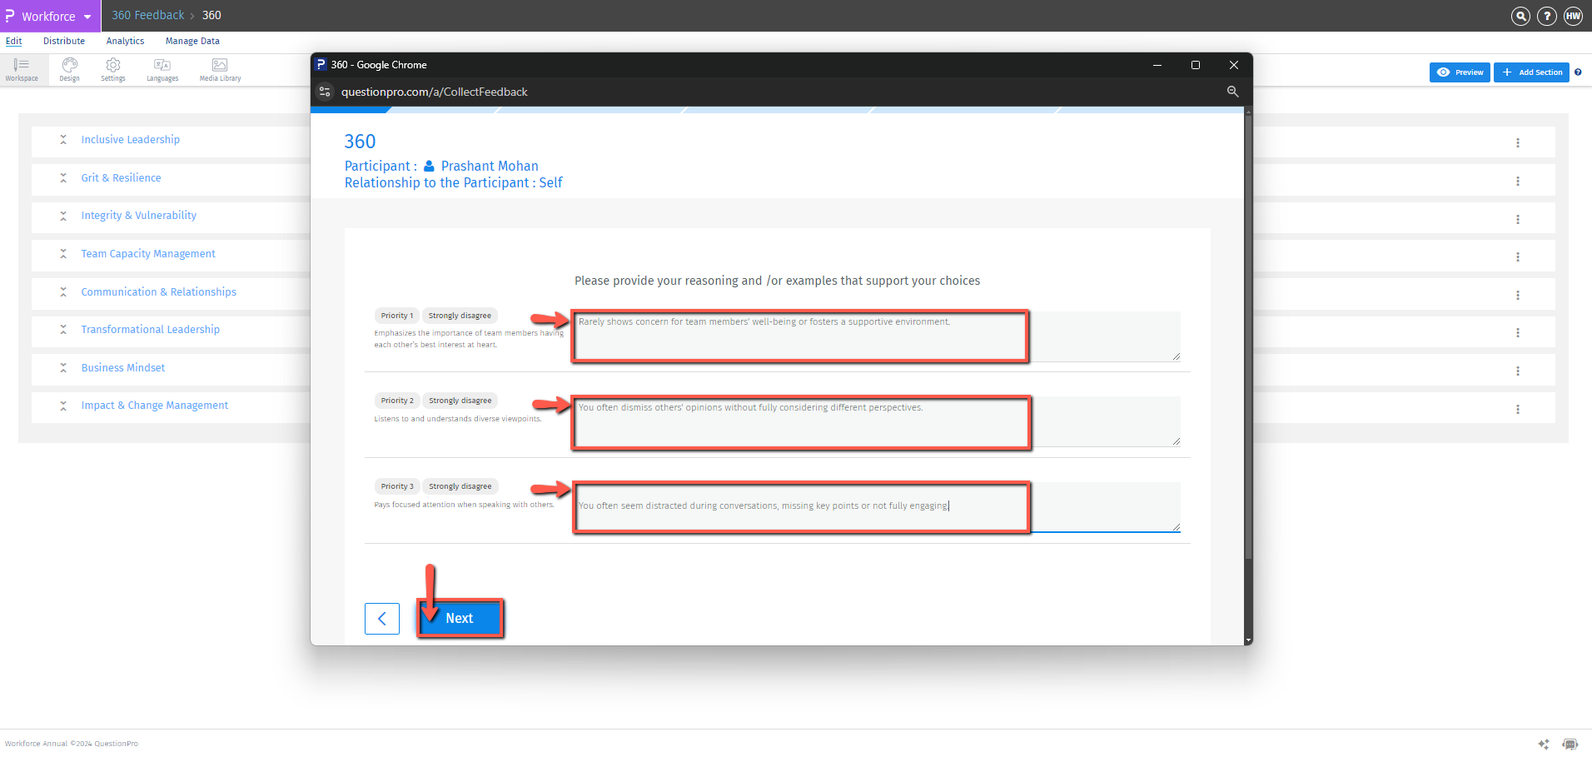Viewport: 1592px width, 757px height.
Task: Click the Priority 3 reasoning text box
Action: point(877,507)
